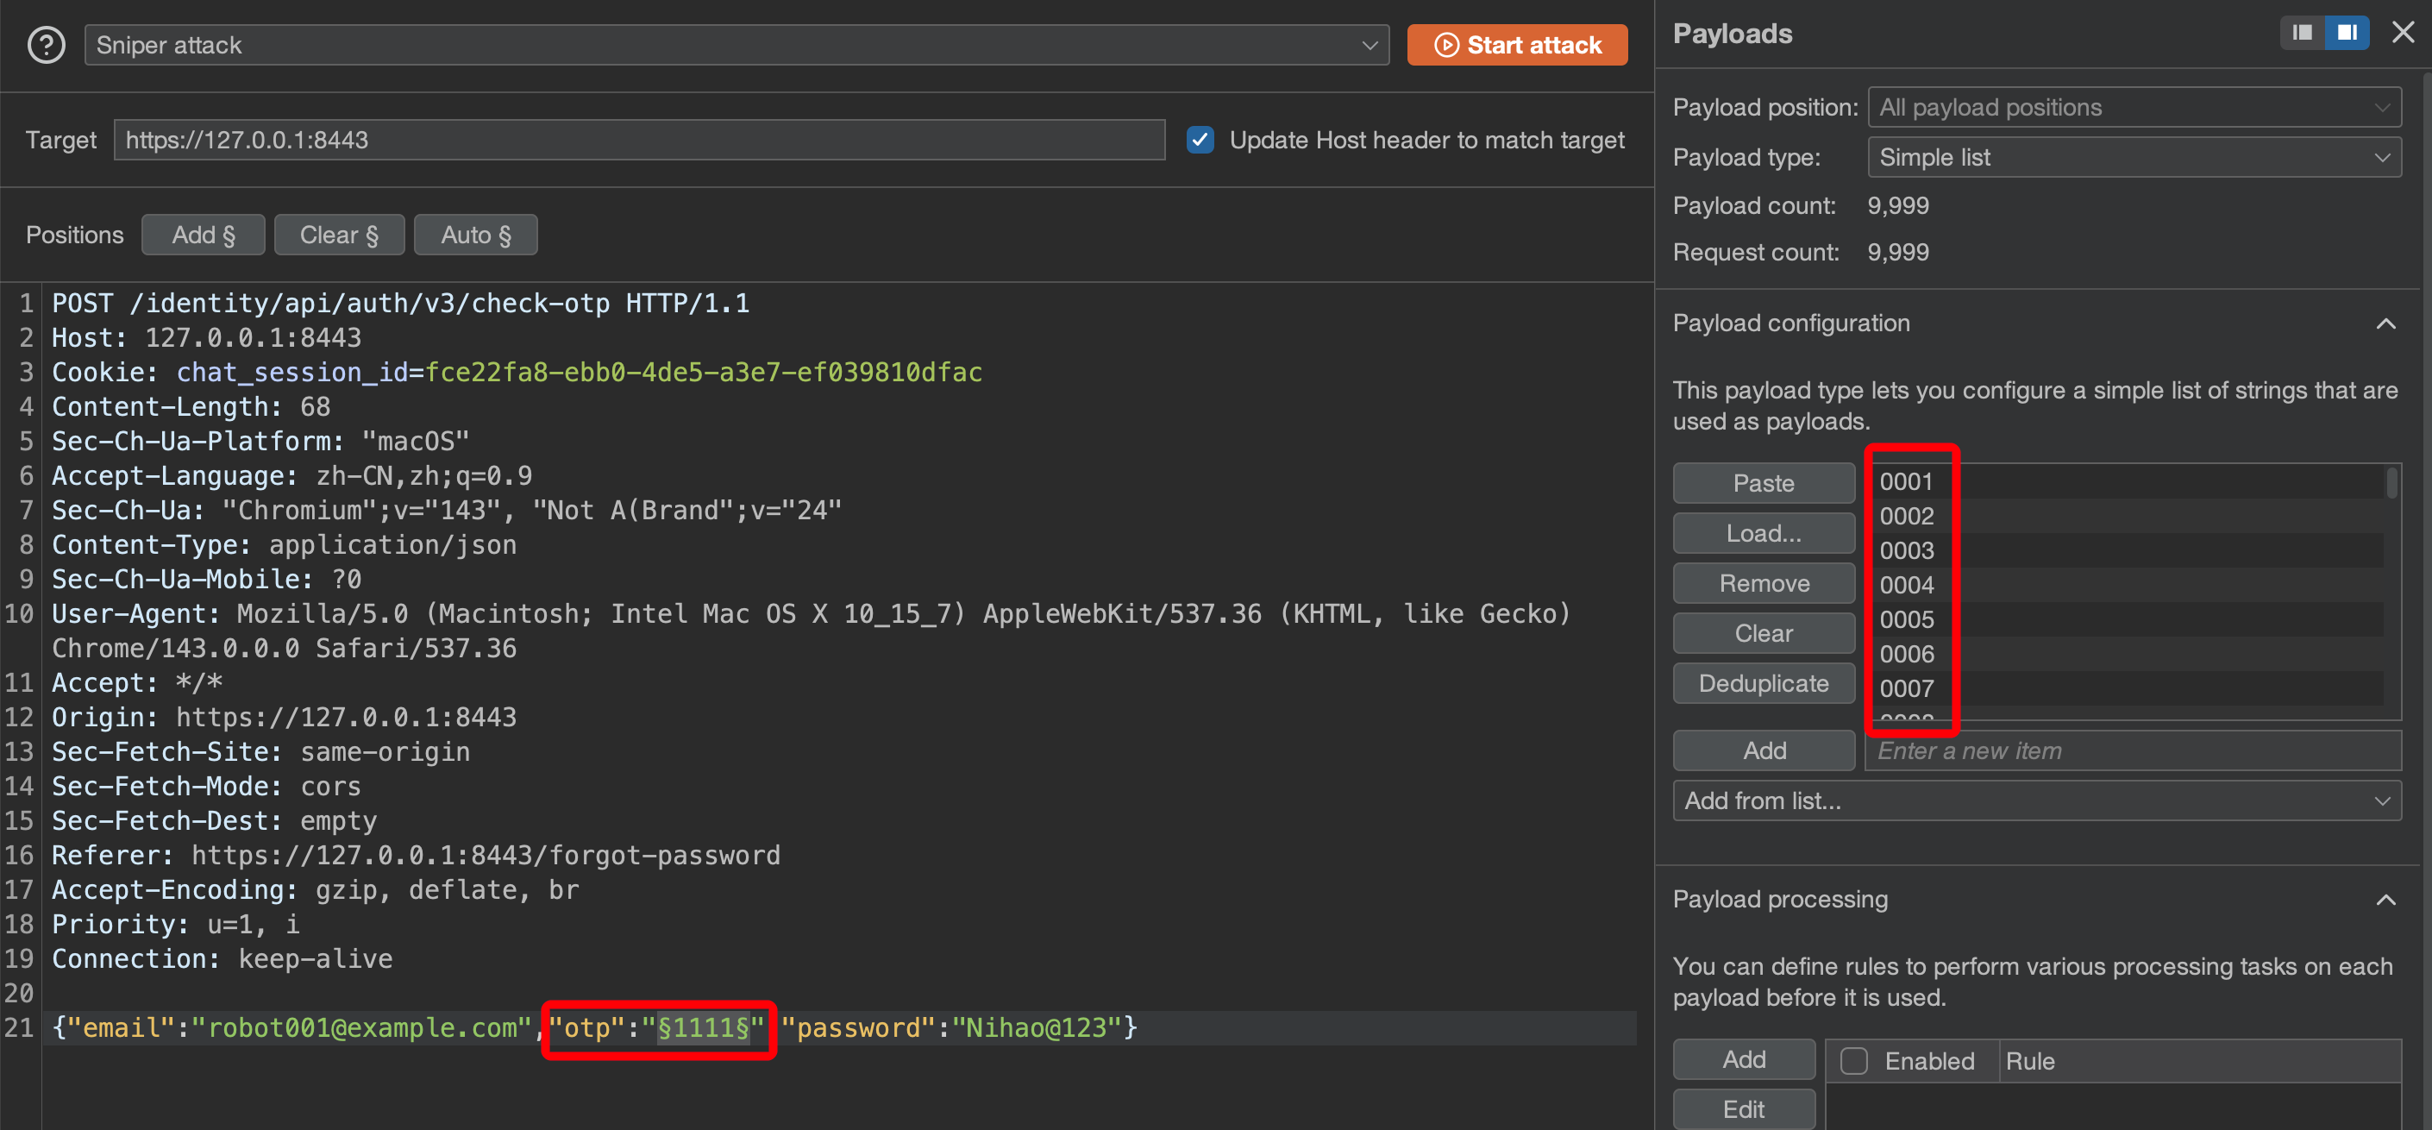Click Clear § position button
Image resolution: width=2432 pixels, height=1130 pixels.
[x=339, y=235]
